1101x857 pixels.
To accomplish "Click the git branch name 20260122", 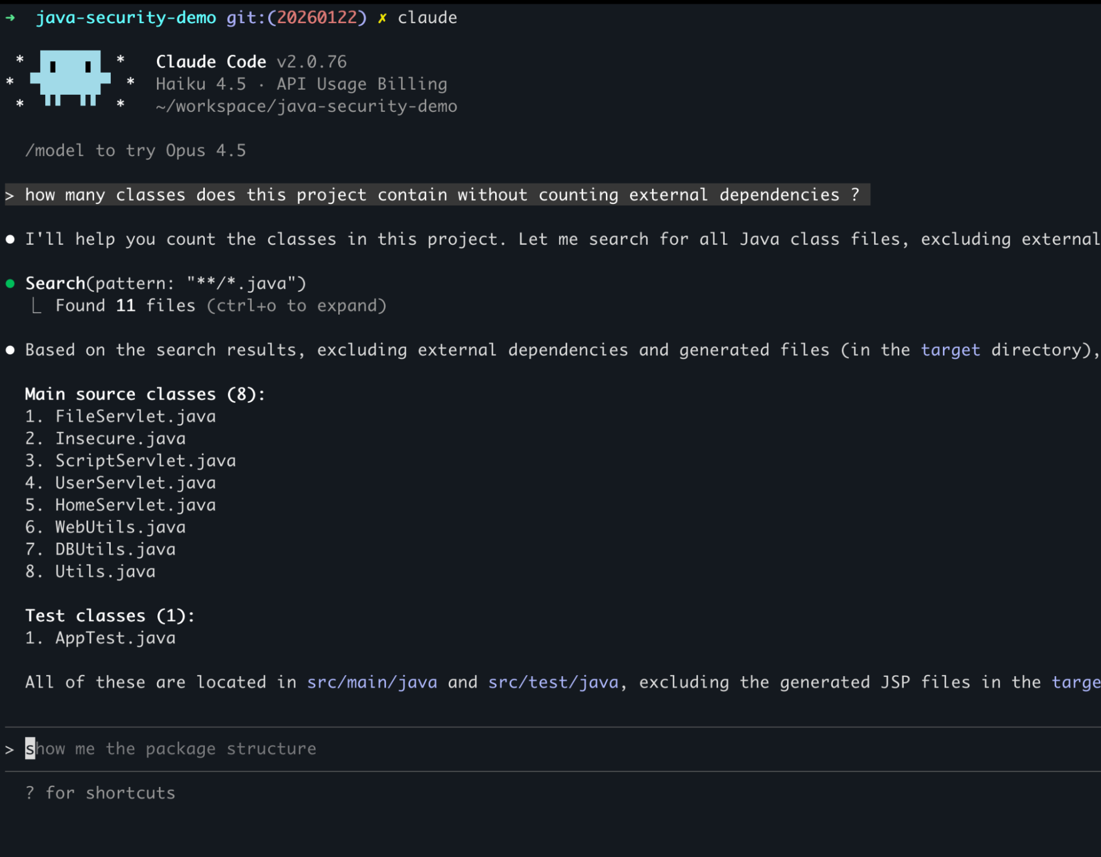I will coord(317,18).
